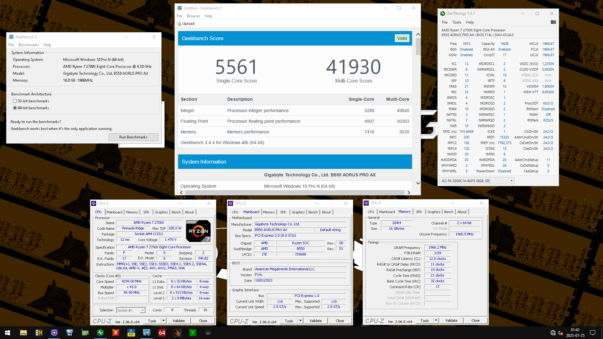
Task: Open the Socket #1 selection dropdown
Action: pos(131,310)
